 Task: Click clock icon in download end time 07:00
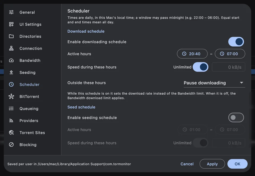[222, 54]
